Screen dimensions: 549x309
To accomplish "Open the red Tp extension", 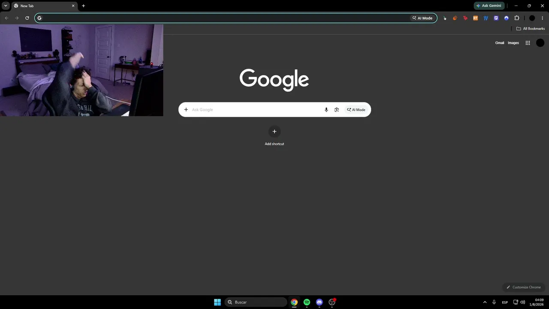I will pos(465,18).
